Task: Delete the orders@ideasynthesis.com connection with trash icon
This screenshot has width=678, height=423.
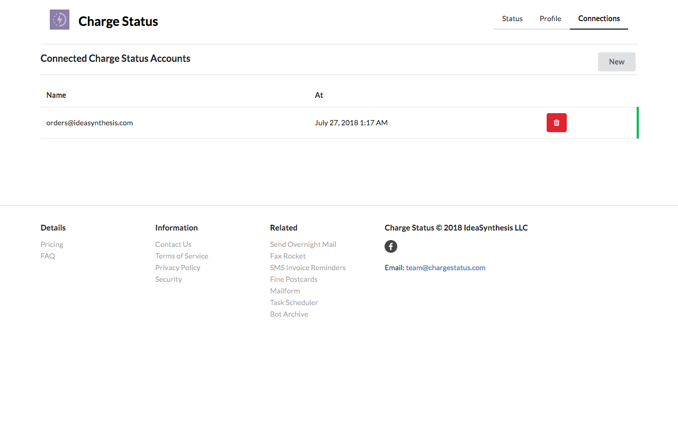Action: click(x=556, y=123)
